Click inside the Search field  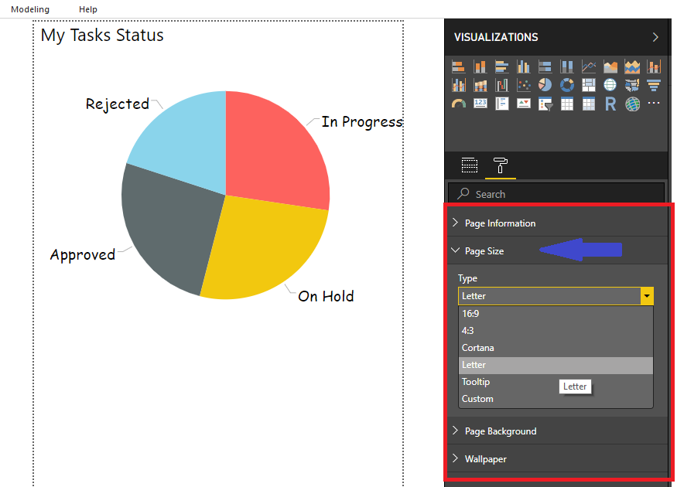point(556,192)
